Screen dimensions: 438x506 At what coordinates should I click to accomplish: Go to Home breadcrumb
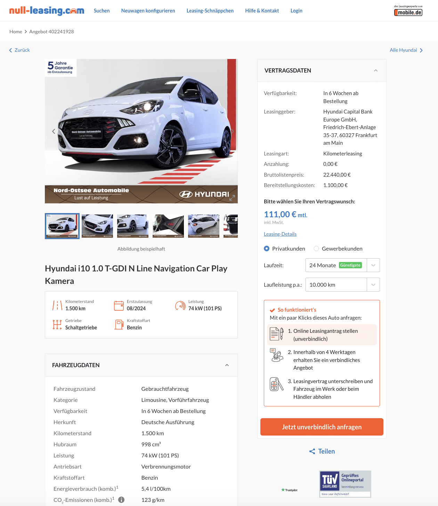pyautogui.click(x=16, y=32)
